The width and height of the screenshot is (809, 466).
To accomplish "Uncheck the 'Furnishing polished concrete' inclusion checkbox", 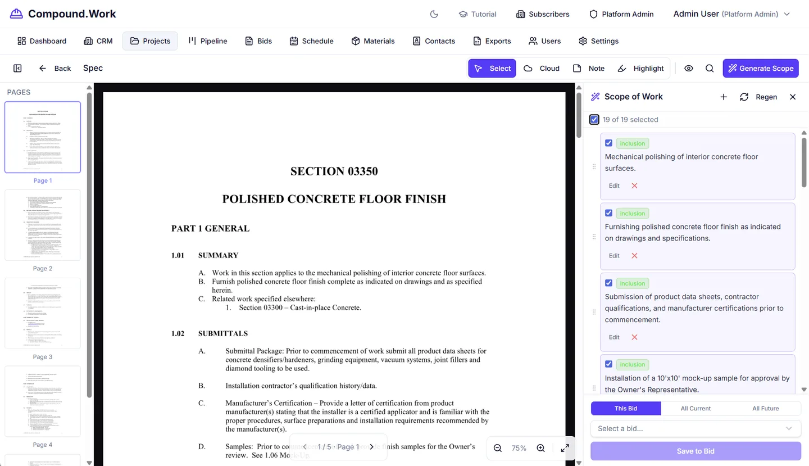I will click(608, 213).
